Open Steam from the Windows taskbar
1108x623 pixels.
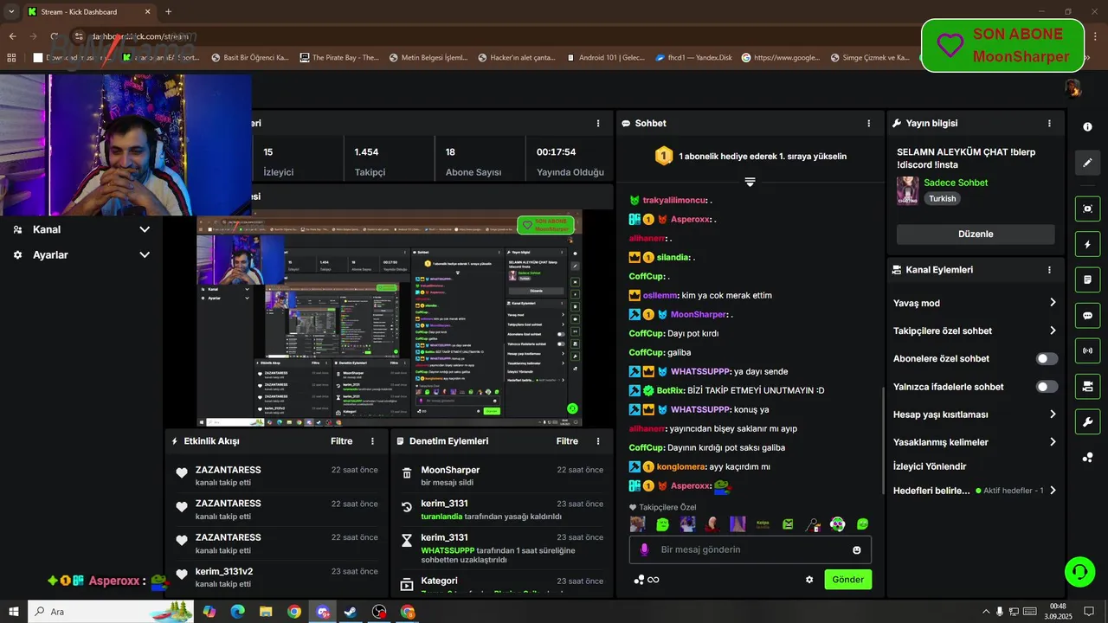tap(351, 612)
